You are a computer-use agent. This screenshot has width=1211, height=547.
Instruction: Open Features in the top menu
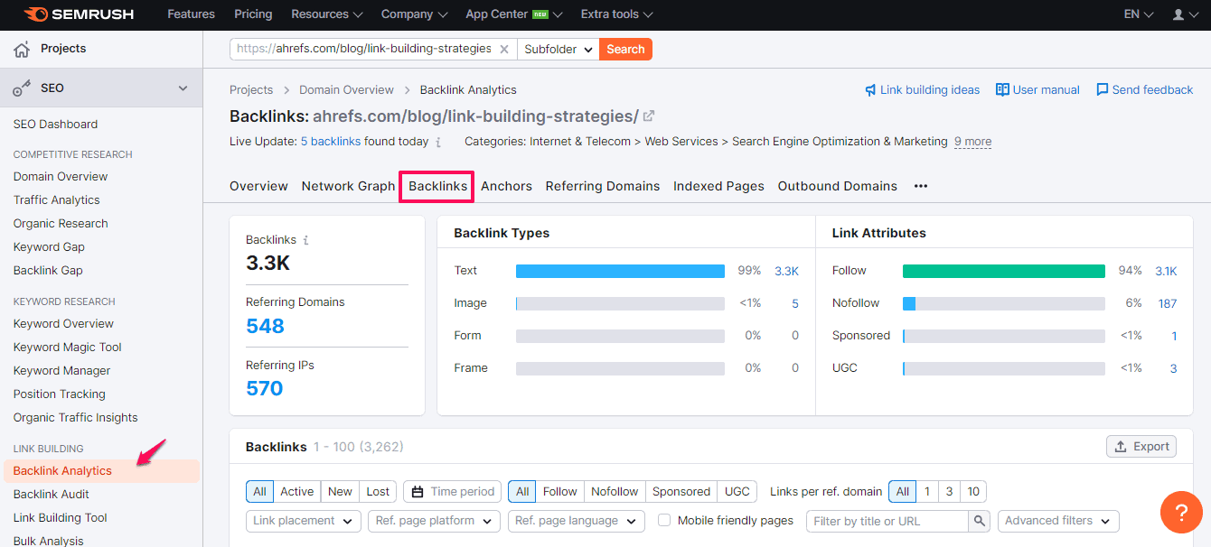[x=192, y=14]
